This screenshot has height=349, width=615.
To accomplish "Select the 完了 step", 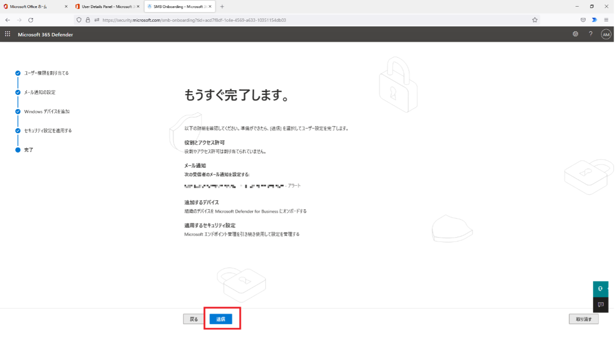I will [29, 150].
